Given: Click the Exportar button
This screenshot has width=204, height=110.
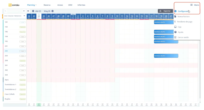Looking at the screenshot, I should tap(165, 11).
